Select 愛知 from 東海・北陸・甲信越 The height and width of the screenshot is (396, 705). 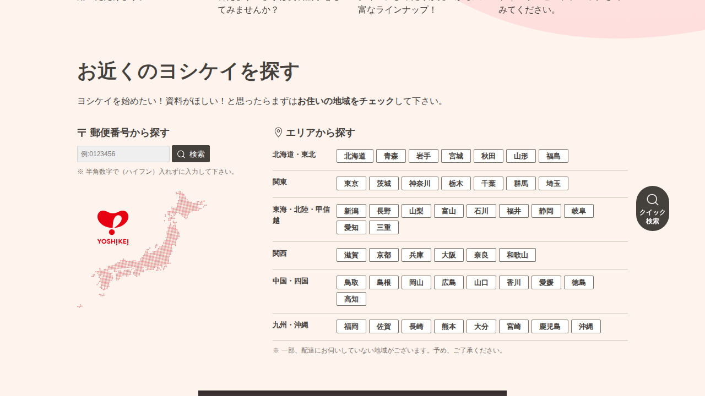coord(351,227)
